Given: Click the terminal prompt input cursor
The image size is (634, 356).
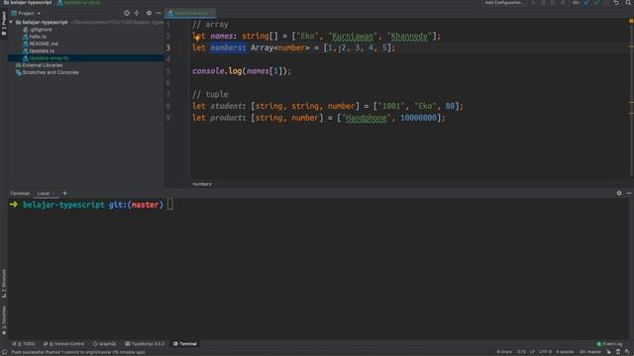Looking at the screenshot, I should pos(170,205).
